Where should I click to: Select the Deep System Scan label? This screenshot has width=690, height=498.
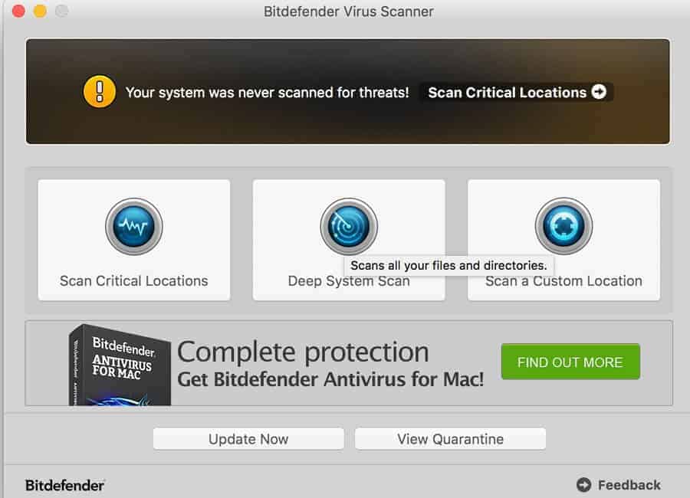click(x=349, y=281)
